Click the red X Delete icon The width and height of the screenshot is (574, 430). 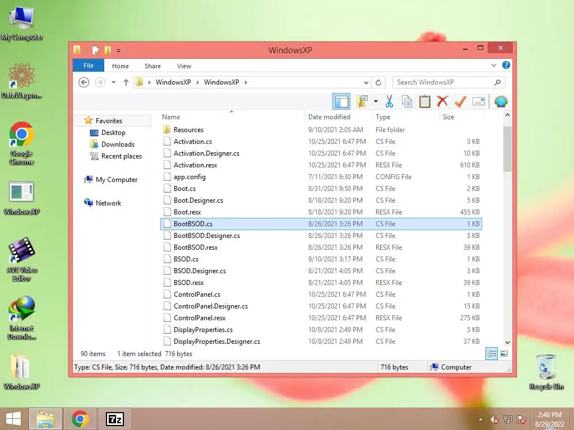tap(442, 101)
